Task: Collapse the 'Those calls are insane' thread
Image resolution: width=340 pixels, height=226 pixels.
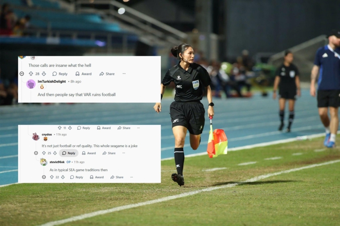Action: [x=22, y=74]
